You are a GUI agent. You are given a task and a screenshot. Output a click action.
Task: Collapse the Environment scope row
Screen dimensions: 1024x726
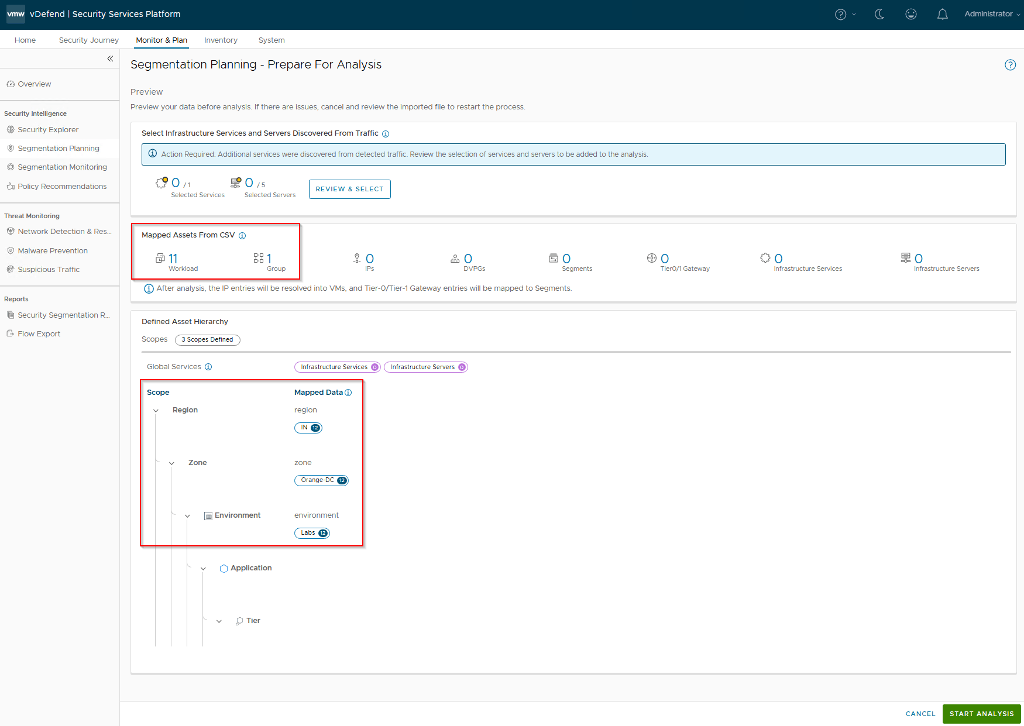187,516
